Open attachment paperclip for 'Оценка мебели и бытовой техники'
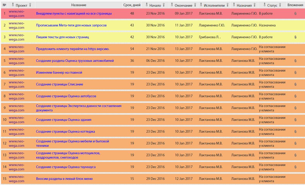 (x=295, y=143)
